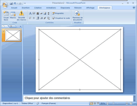Go to the Diaporama tab
Screen dimensions: 137x106
pyautogui.click(x=65, y=8)
